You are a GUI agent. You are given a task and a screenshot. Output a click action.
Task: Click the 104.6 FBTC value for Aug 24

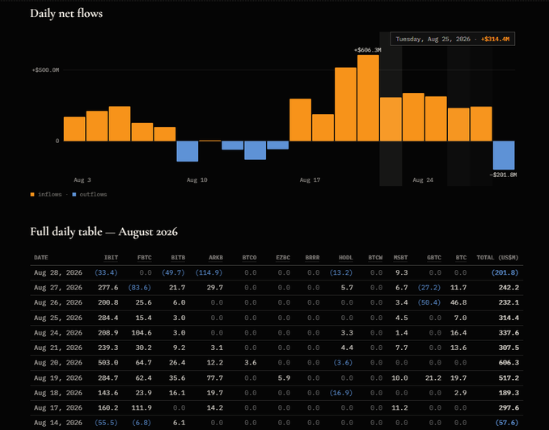click(x=141, y=333)
